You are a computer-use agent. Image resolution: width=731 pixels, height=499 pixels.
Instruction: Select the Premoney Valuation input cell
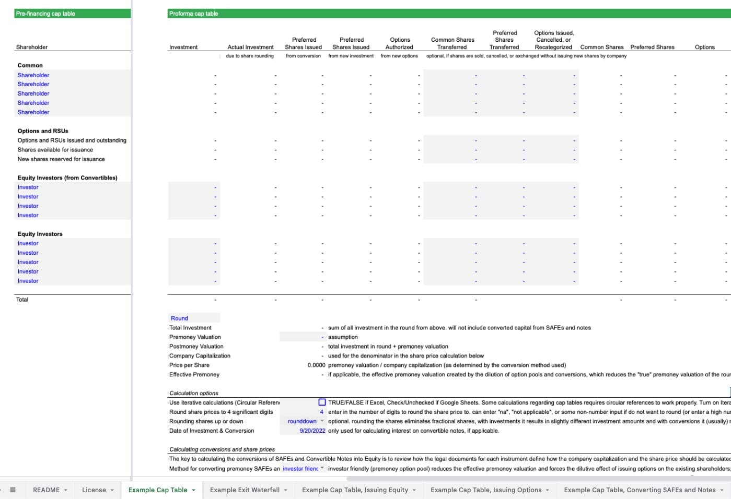coord(303,337)
